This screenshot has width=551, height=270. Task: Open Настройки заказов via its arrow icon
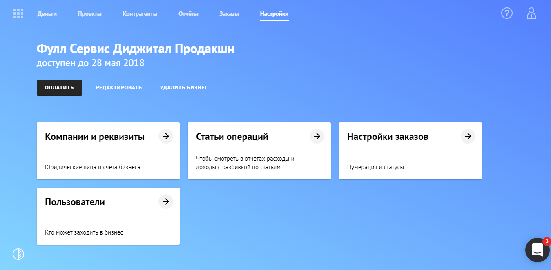point(468,136)
